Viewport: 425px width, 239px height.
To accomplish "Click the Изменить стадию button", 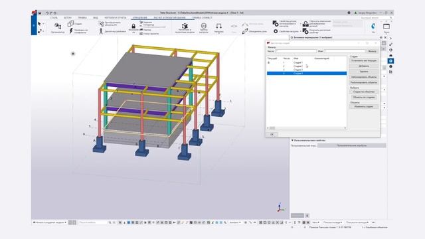I will point(363,107).
